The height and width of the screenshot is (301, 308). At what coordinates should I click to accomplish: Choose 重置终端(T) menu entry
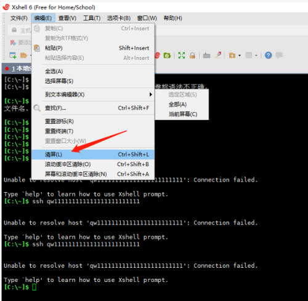pos(93,131)
